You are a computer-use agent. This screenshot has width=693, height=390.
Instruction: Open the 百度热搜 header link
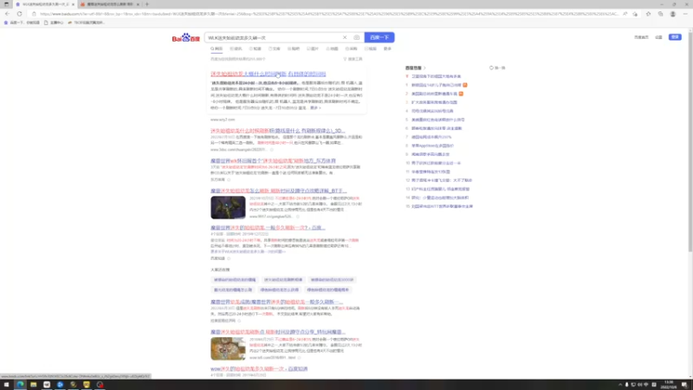tap(416, 68)
